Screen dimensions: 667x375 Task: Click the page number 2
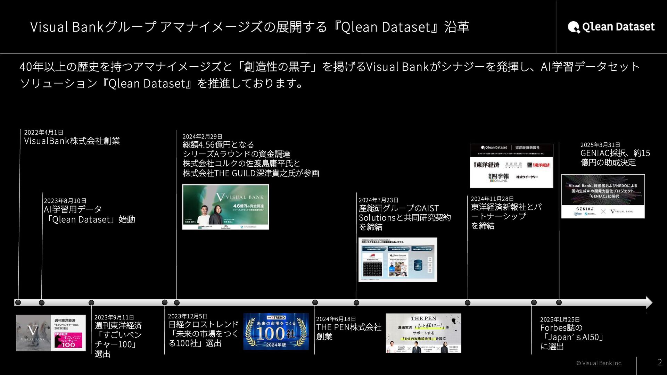[660, 362]
